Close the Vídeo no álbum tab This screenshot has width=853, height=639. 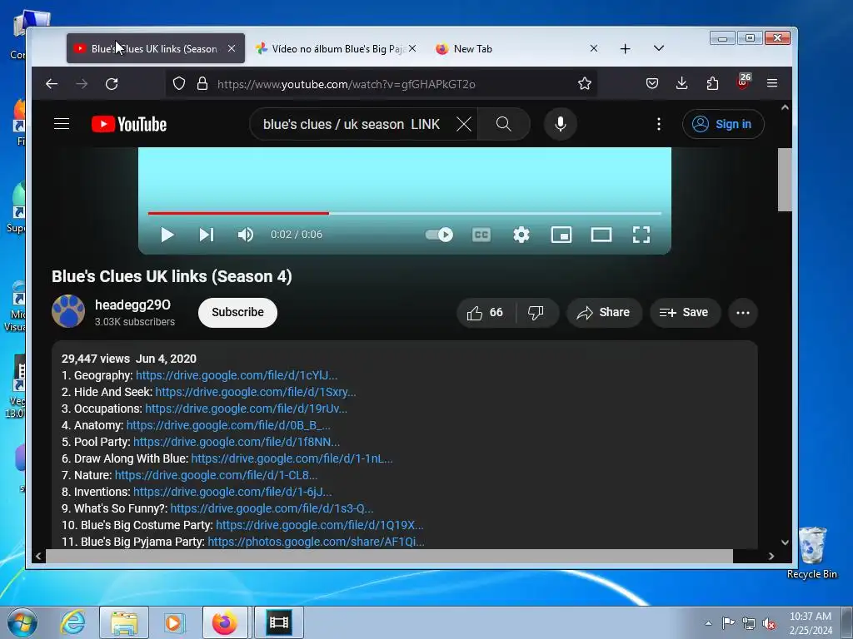tap(412, 48)
